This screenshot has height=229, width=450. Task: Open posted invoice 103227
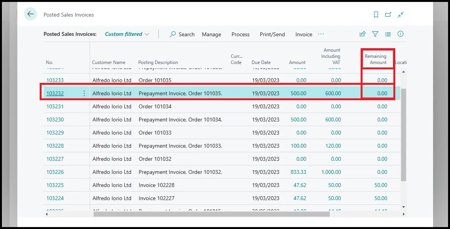(x=55, y=159)
